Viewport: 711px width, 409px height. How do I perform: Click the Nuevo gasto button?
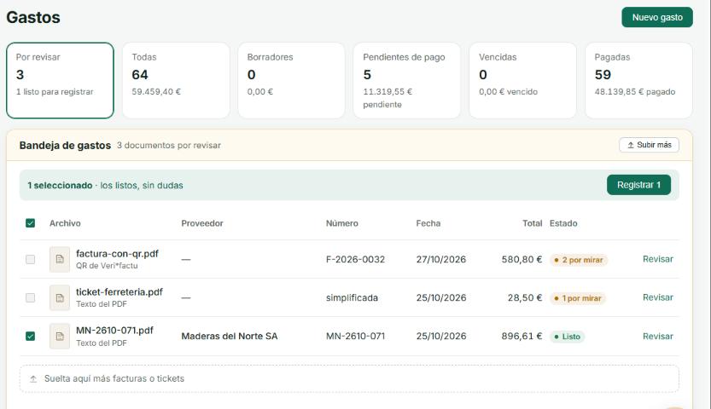tap(657, 17)
